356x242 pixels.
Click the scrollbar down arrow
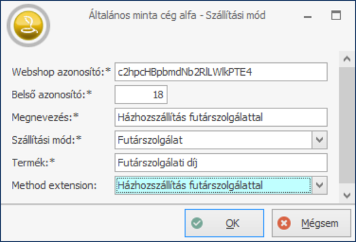tap(347, 195)
